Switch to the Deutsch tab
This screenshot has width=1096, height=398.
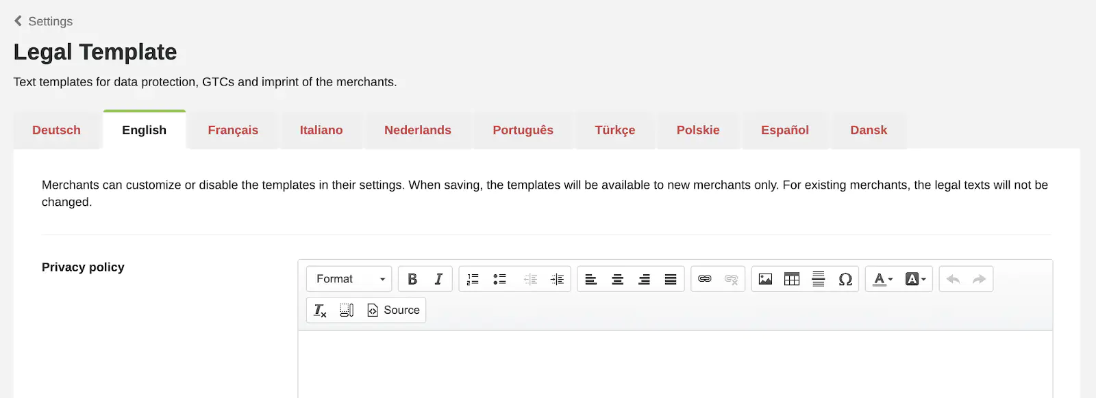click(x=56, y=130)
